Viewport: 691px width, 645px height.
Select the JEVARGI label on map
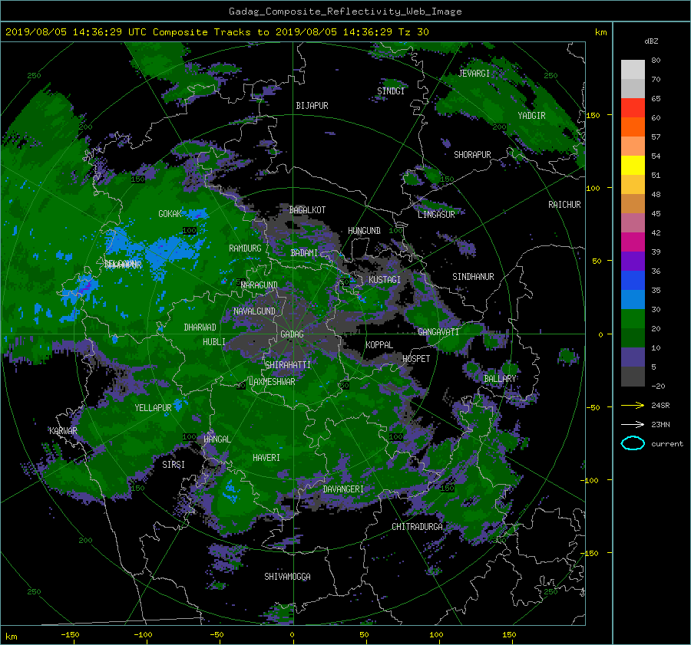(474, 74)
